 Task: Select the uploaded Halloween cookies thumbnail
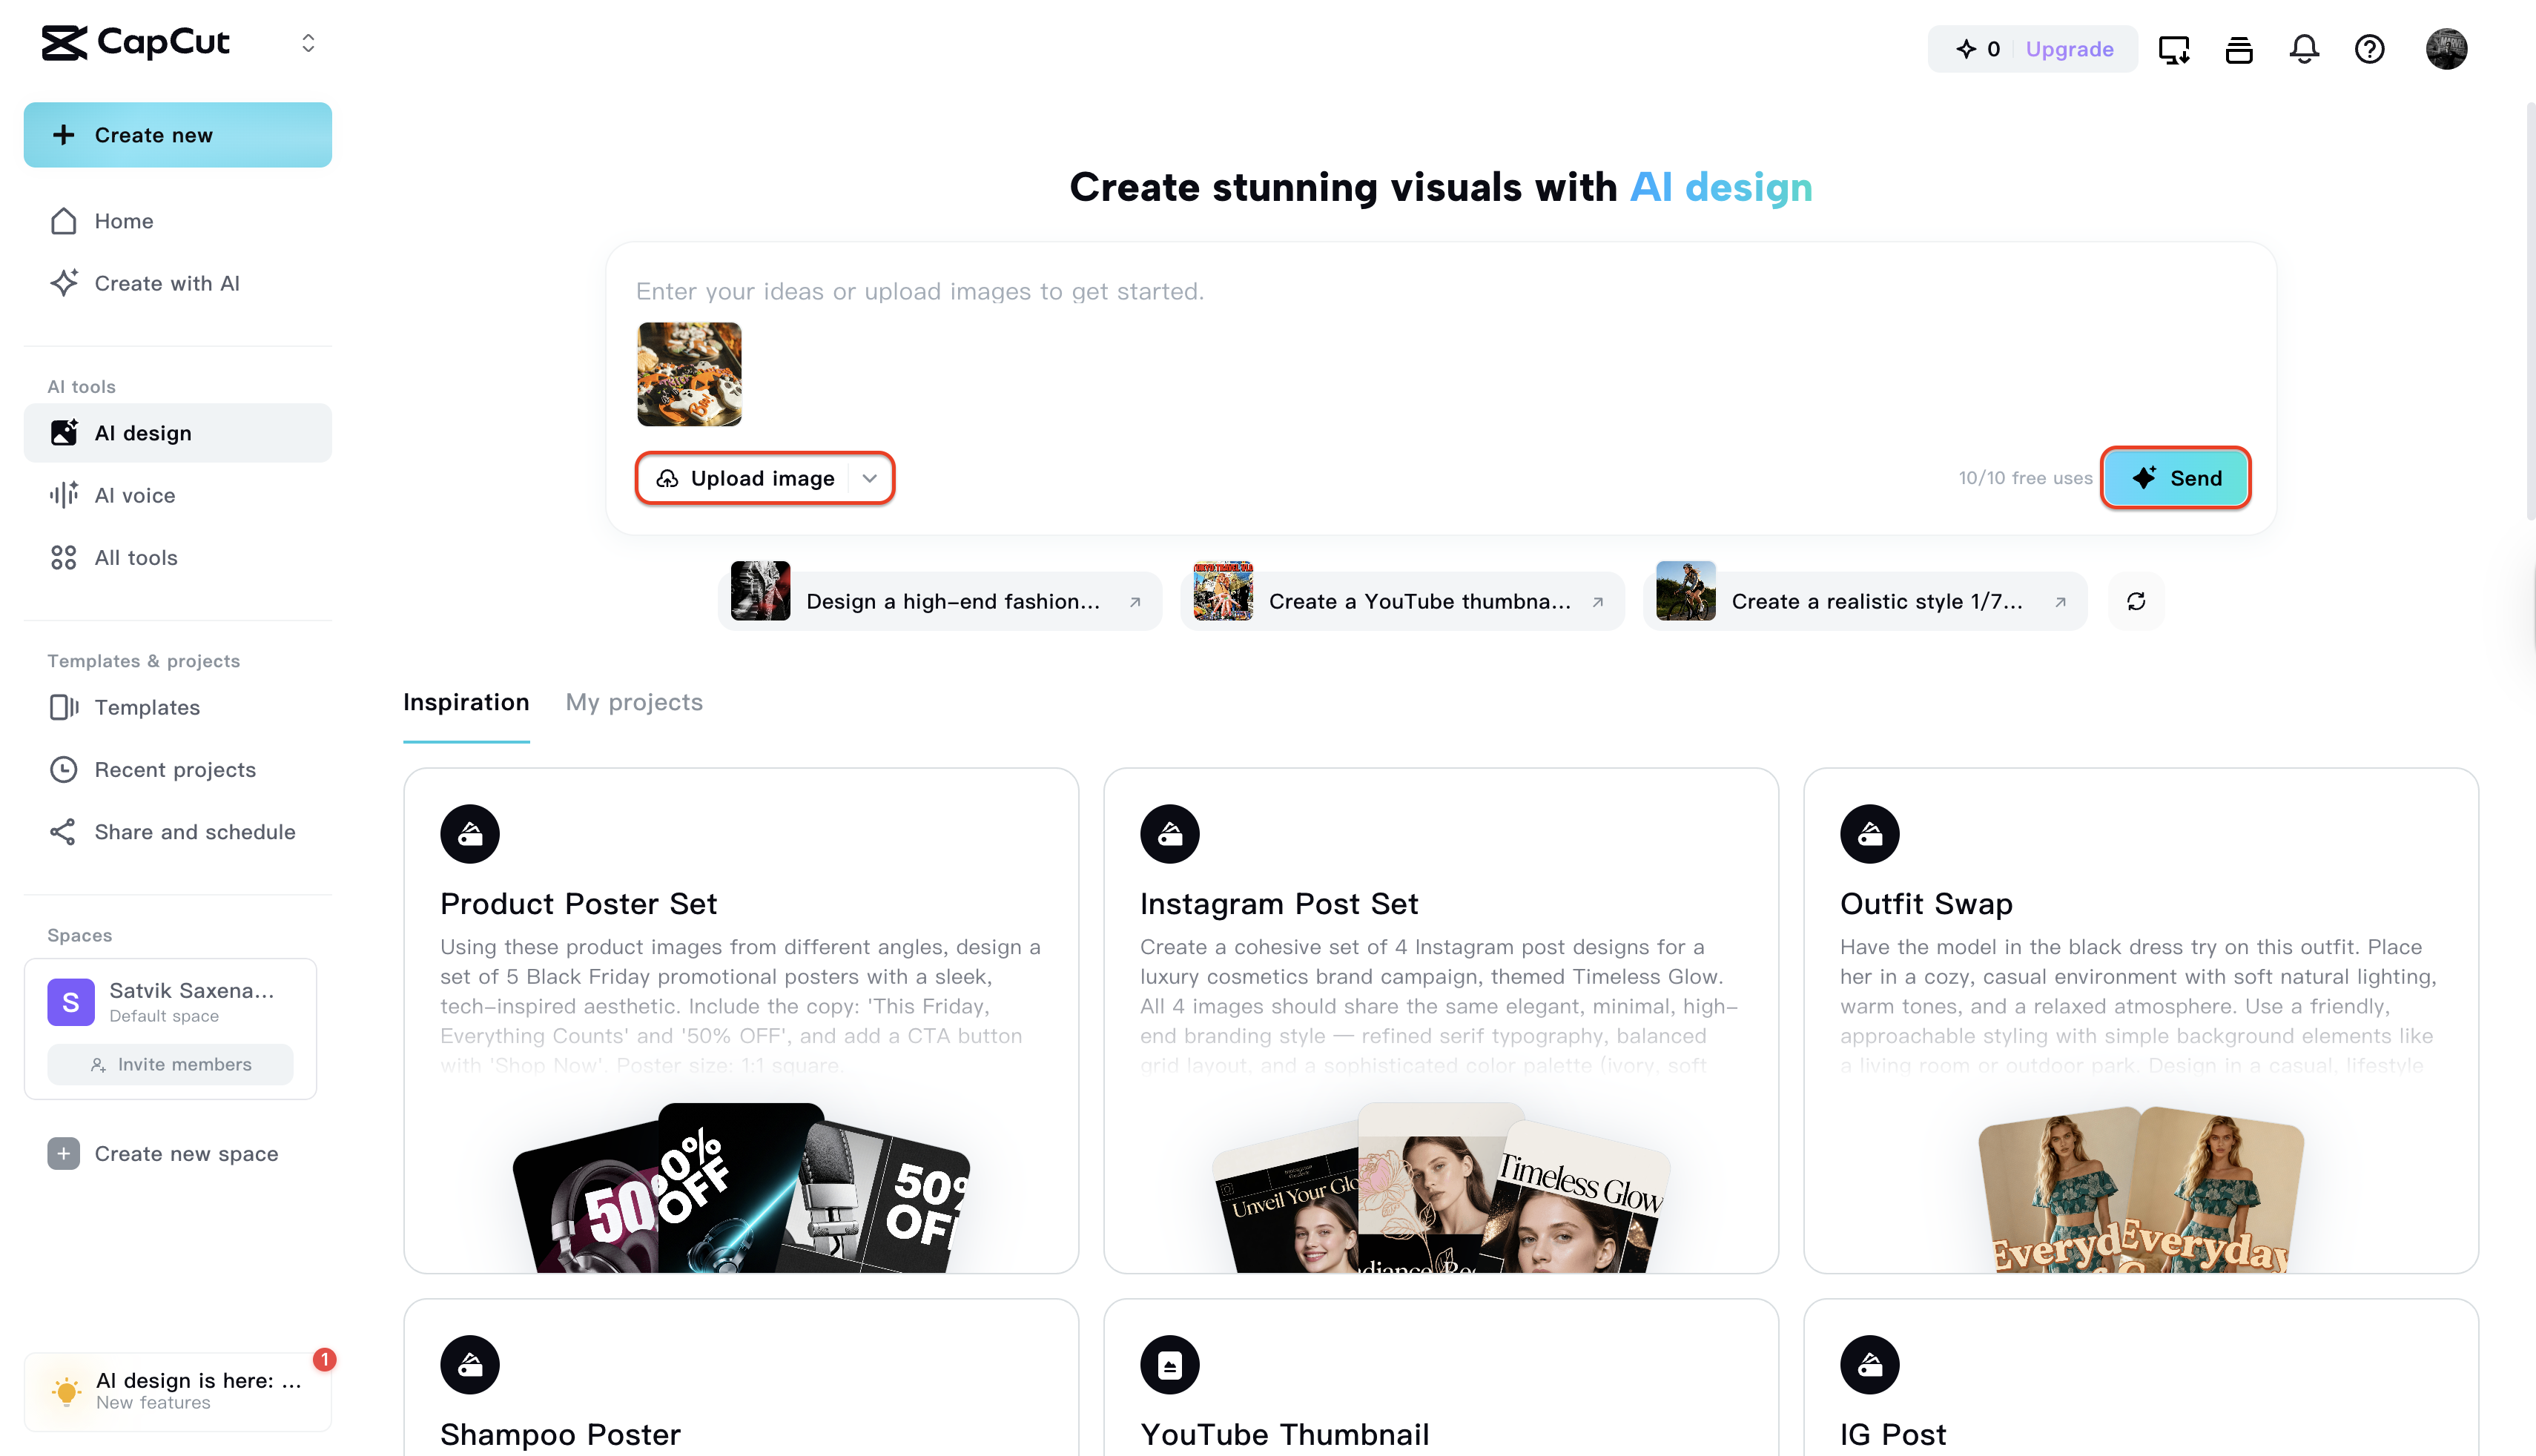click(x=689, y=374)
